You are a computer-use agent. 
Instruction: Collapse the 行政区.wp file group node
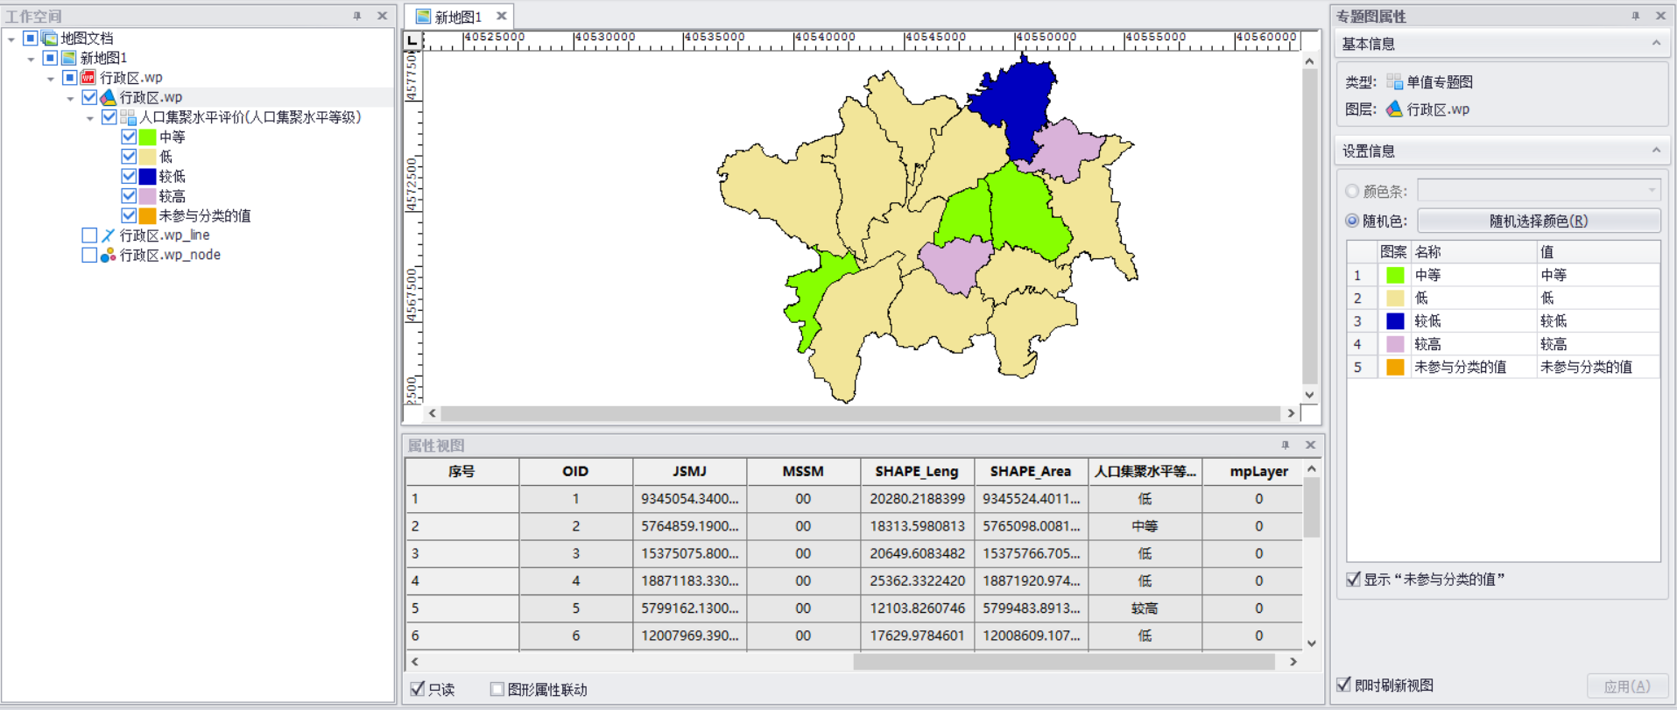51,79
